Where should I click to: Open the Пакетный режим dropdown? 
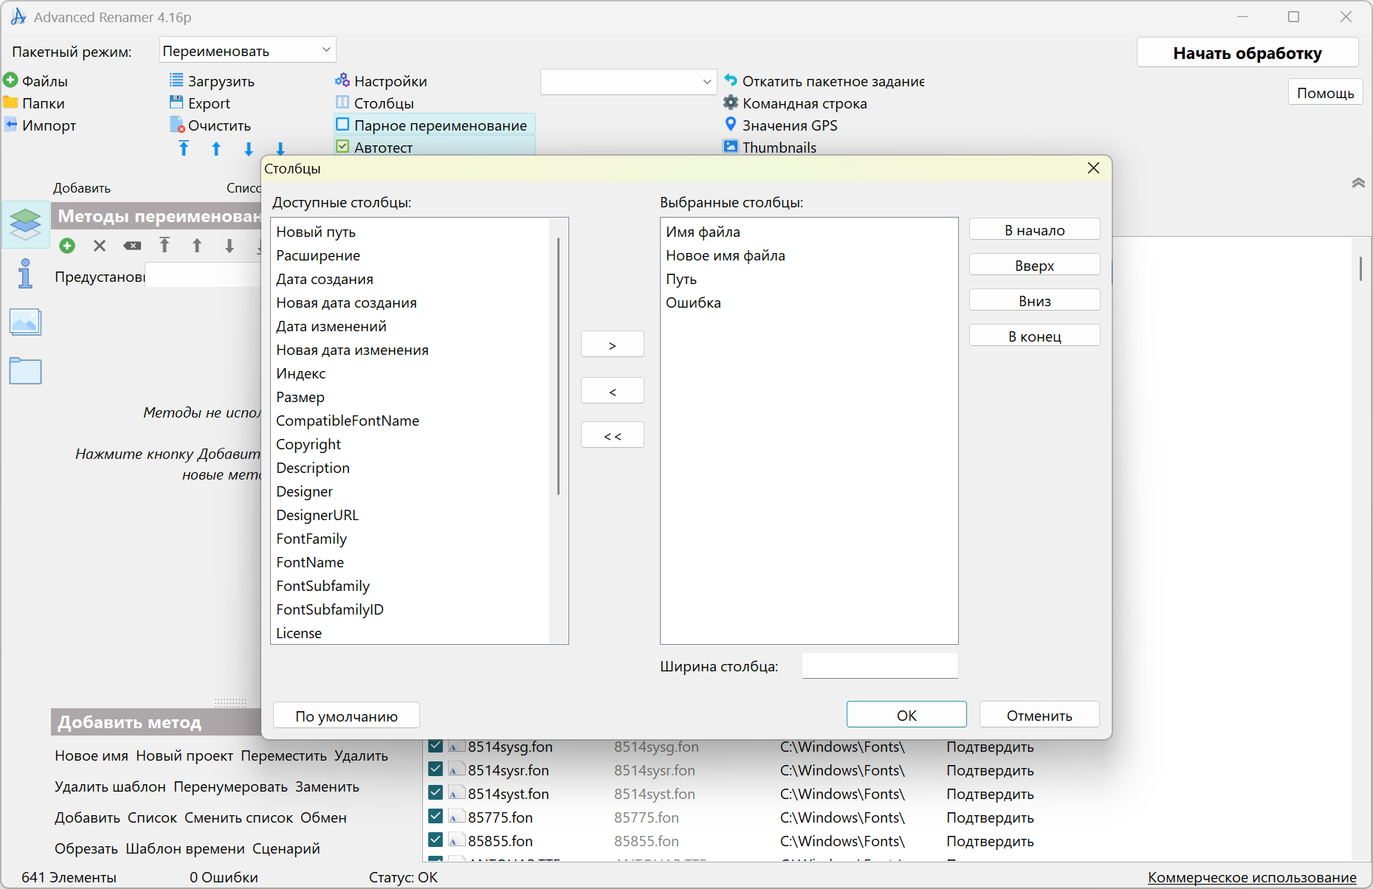pos(247,50)
